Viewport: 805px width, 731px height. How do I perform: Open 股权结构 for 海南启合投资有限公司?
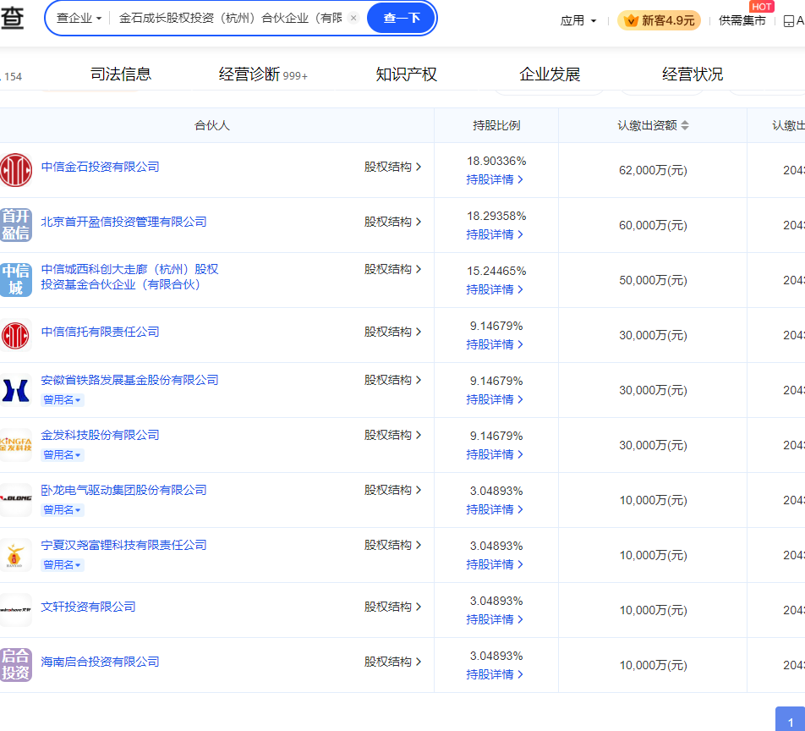[x=392, y=662]
